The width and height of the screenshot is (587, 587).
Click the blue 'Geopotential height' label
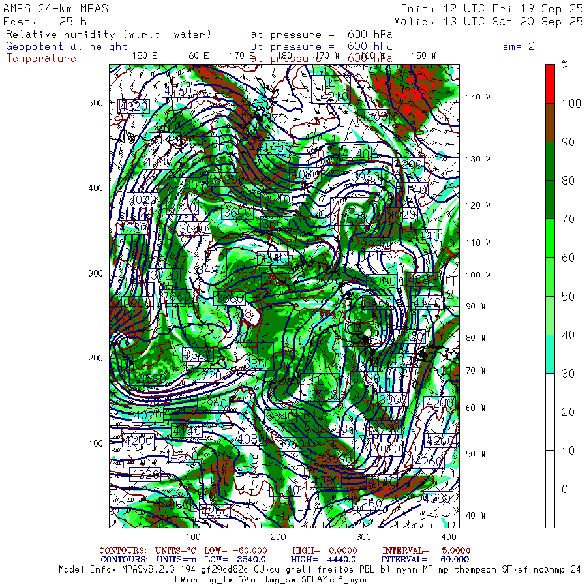coord(67,46)
